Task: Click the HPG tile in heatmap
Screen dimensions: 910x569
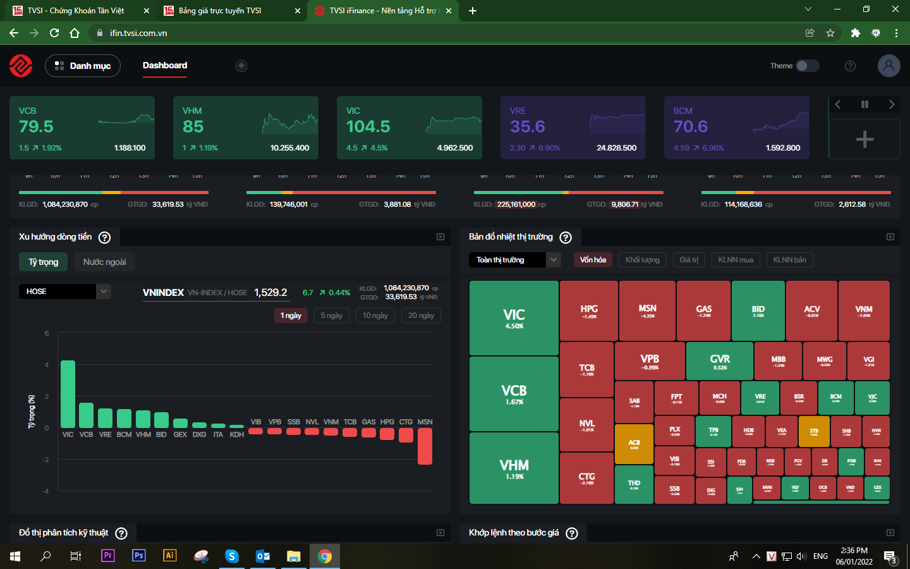Action: 589,311
